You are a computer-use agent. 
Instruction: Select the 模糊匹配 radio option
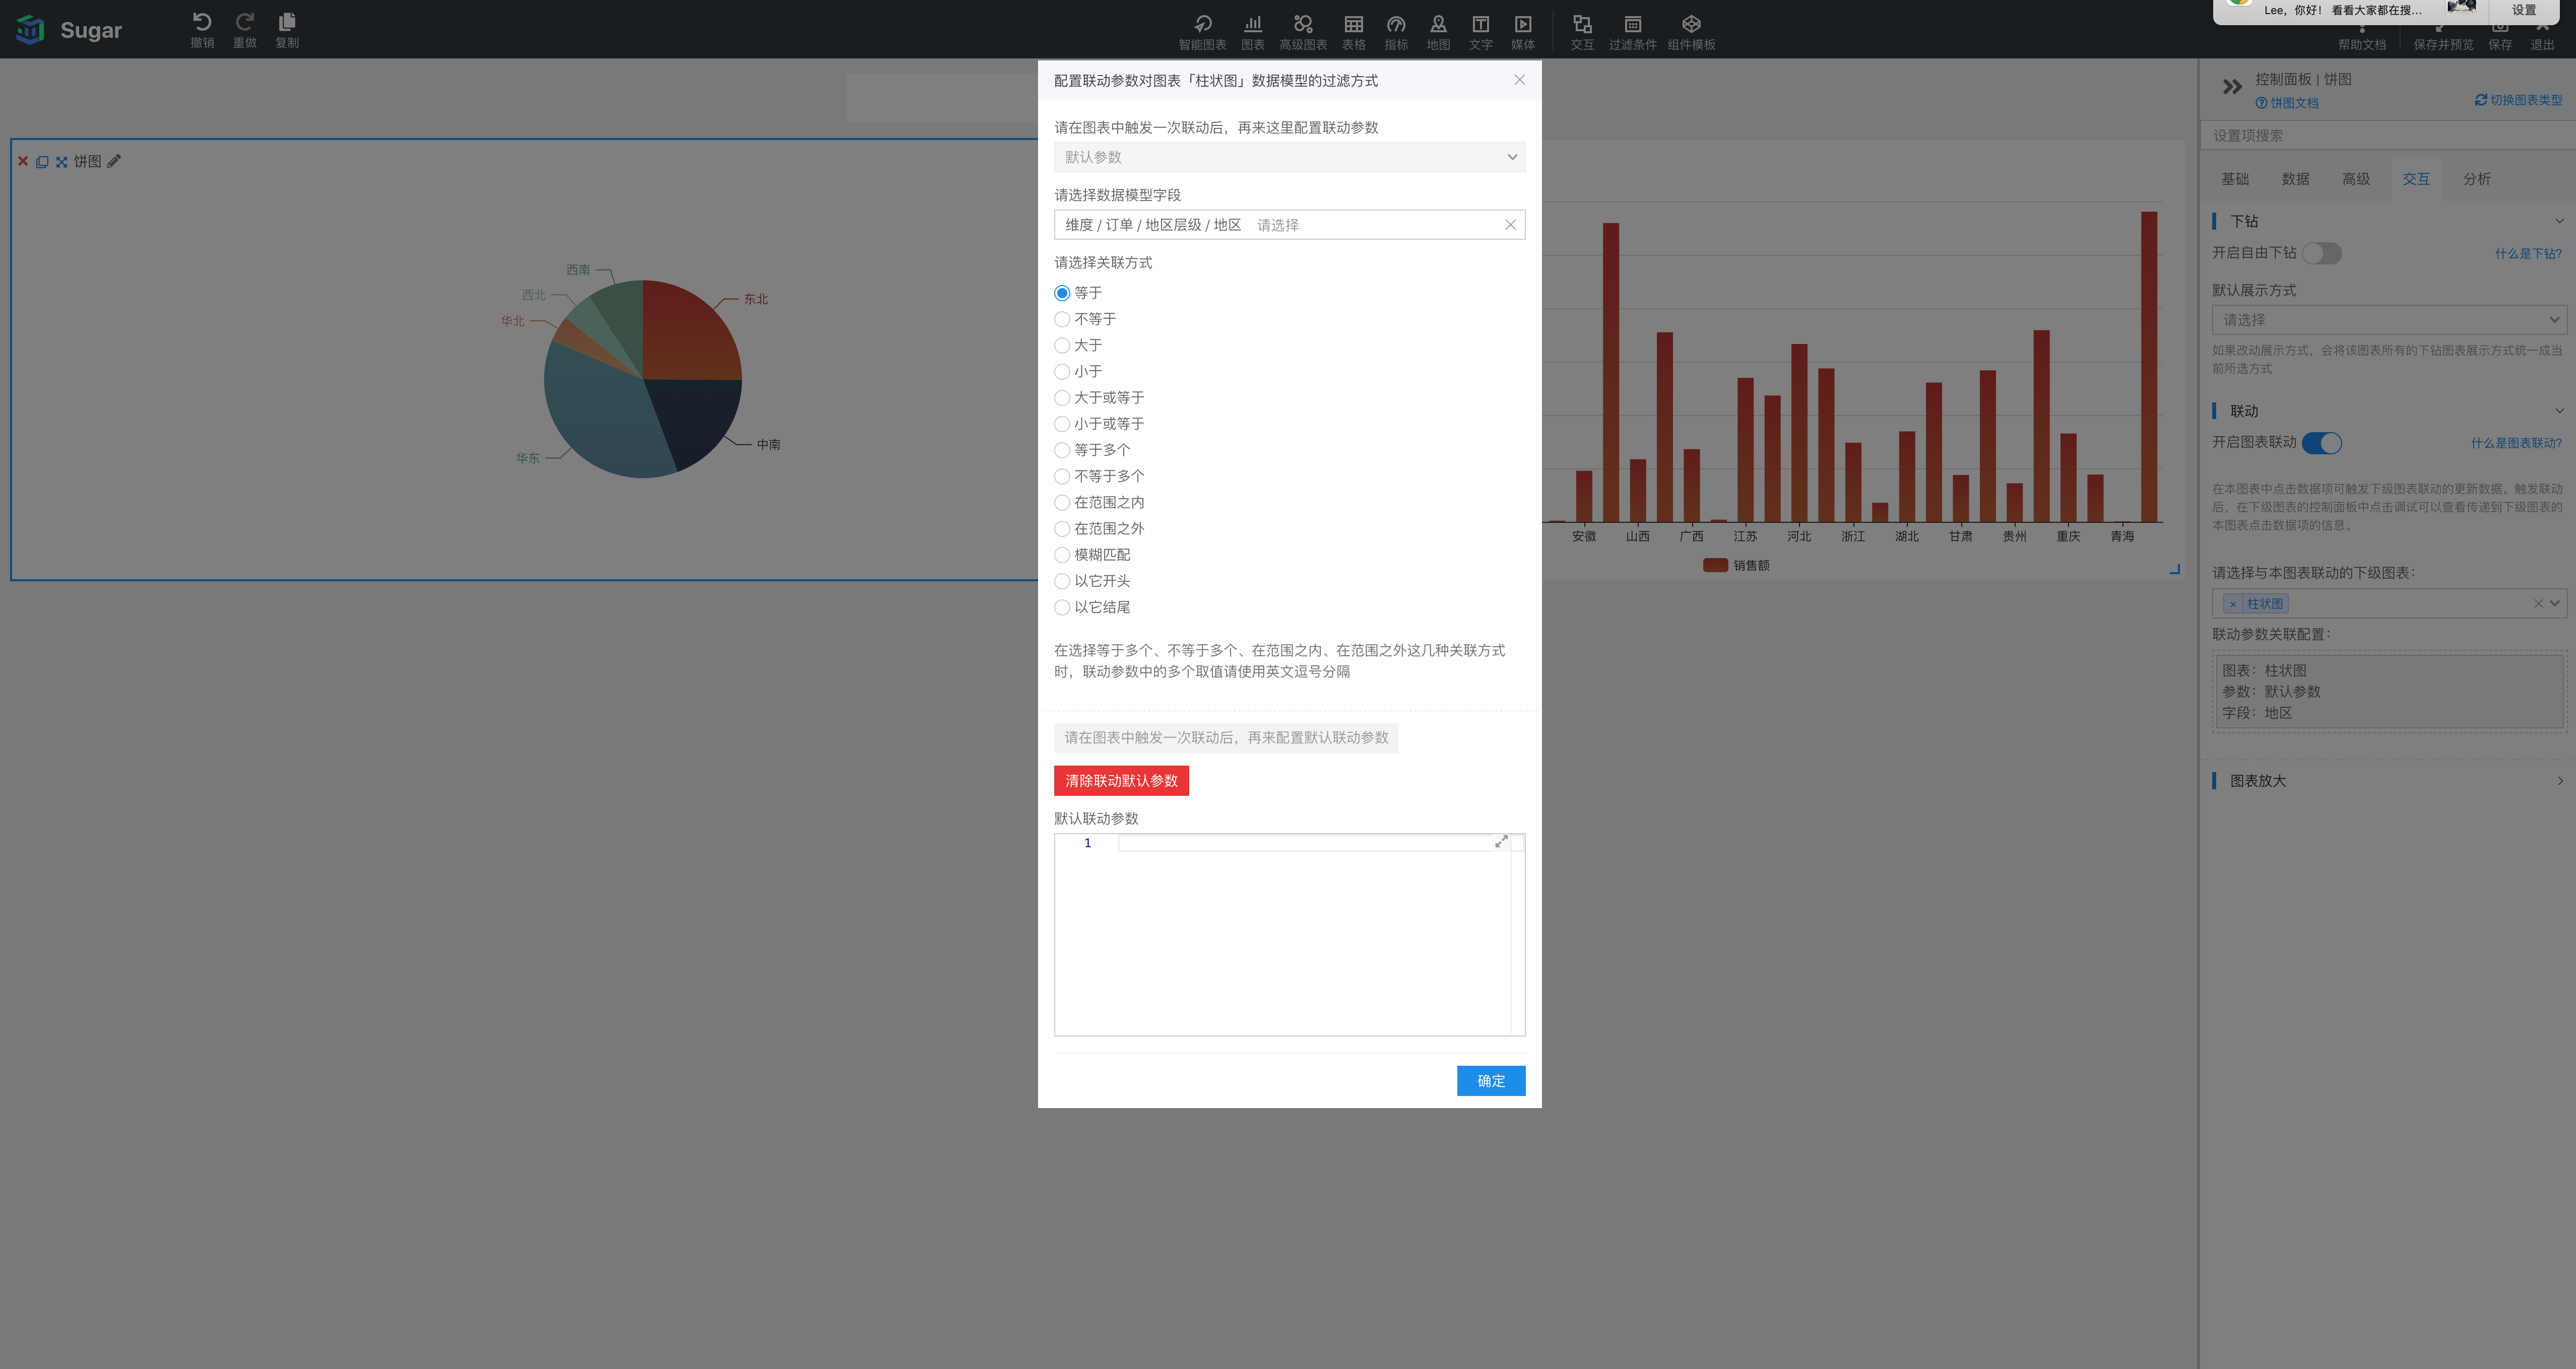[1062, 555]
